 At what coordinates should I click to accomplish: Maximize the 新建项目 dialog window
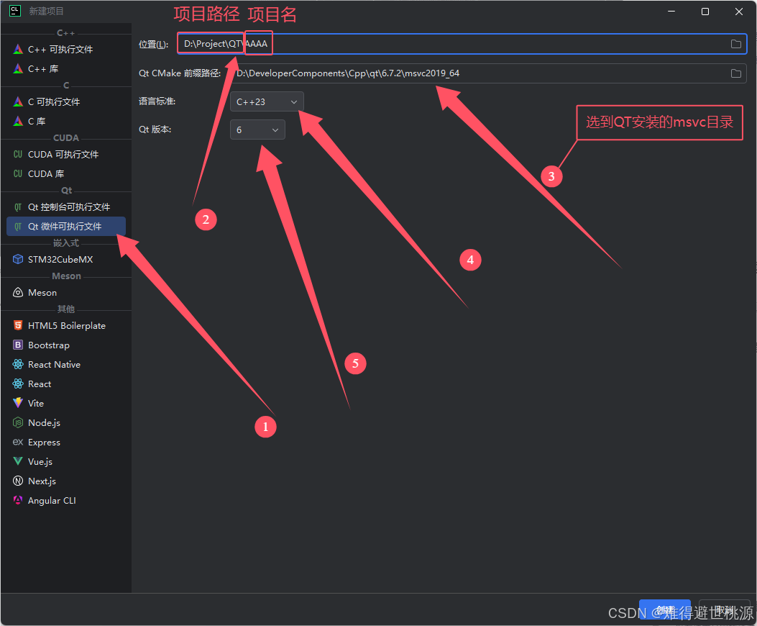(705, 12)
